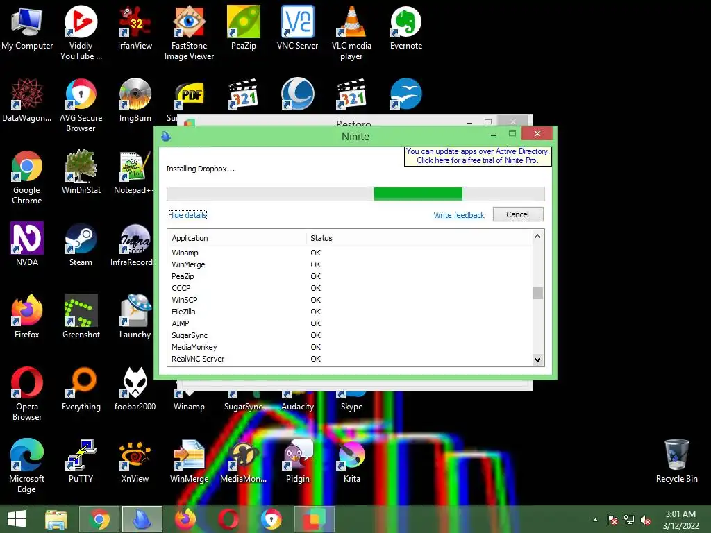The image size is (711, 533).
Task: Select the XnView desktop icon
Action: [x=135, y=461]
